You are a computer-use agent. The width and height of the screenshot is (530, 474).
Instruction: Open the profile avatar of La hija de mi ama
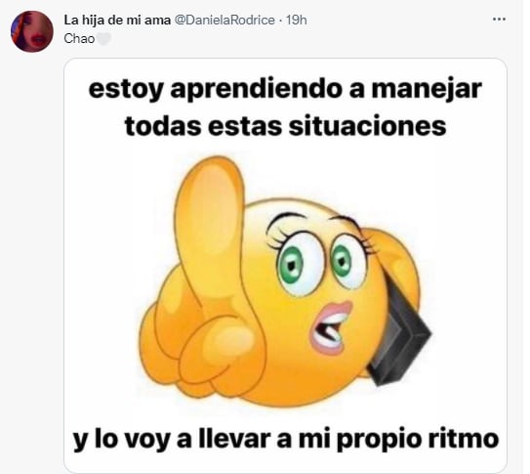32,31
